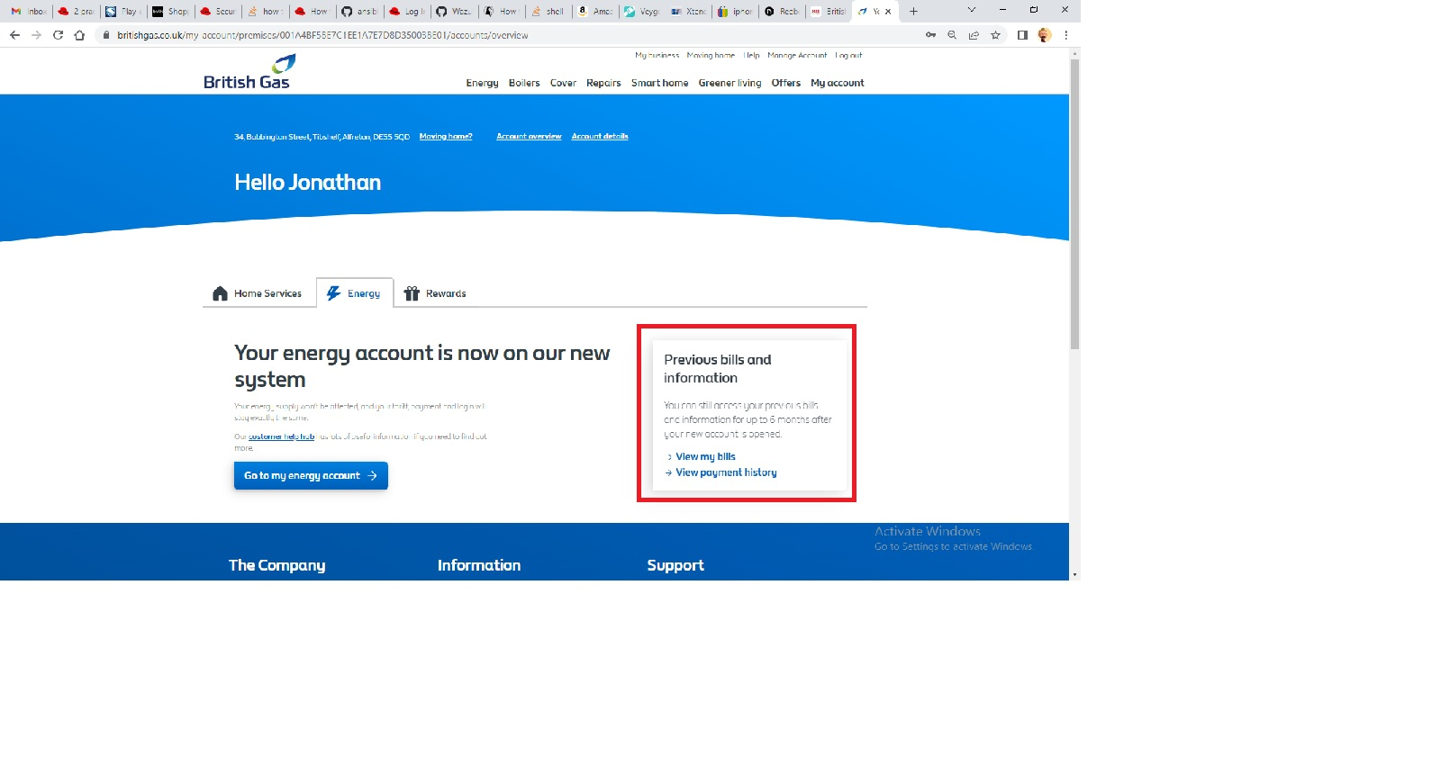Open the Smart home navigation menu
1441x774 pixels.
coord(659,83)
